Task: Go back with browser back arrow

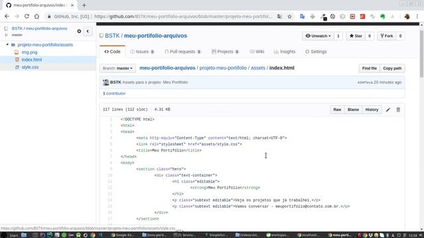Action: point(7,17)
